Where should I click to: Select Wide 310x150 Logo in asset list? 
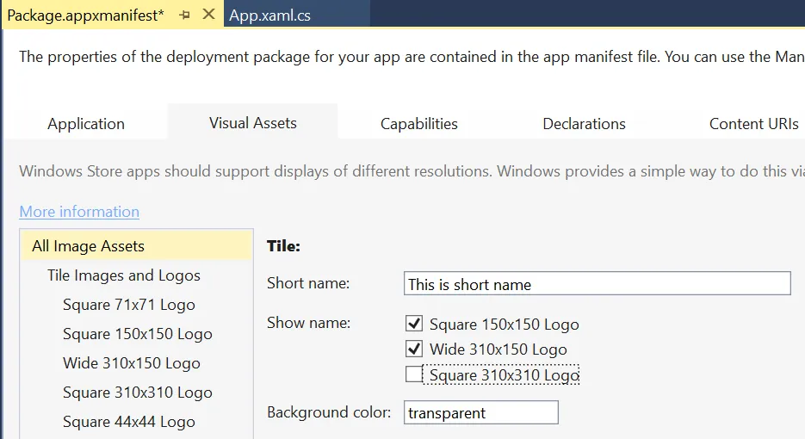(x=132, y=363)
